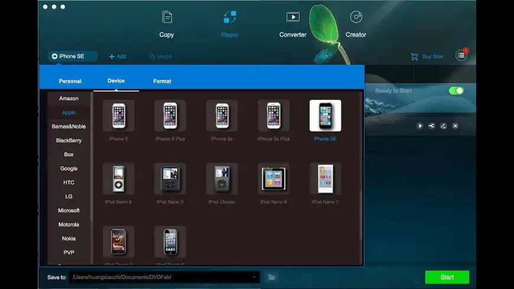Click the Buy Now cart link

pos(427,57)
